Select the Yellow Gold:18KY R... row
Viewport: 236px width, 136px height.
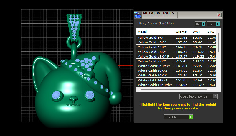point(176,56)
